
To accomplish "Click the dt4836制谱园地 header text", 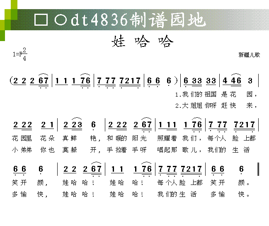I will [x=138, y=19].
